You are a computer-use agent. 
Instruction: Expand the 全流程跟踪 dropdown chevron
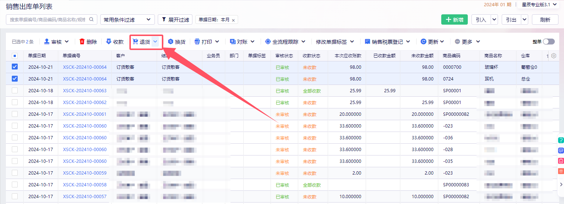[303, 42]
